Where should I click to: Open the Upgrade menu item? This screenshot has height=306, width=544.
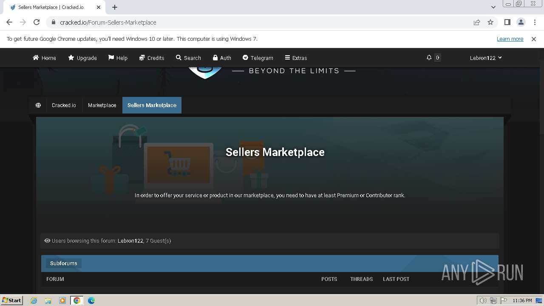(82, 58)
